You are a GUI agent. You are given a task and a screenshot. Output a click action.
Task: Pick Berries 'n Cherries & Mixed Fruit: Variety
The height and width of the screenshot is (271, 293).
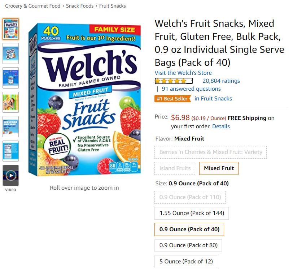coord(211,152)
